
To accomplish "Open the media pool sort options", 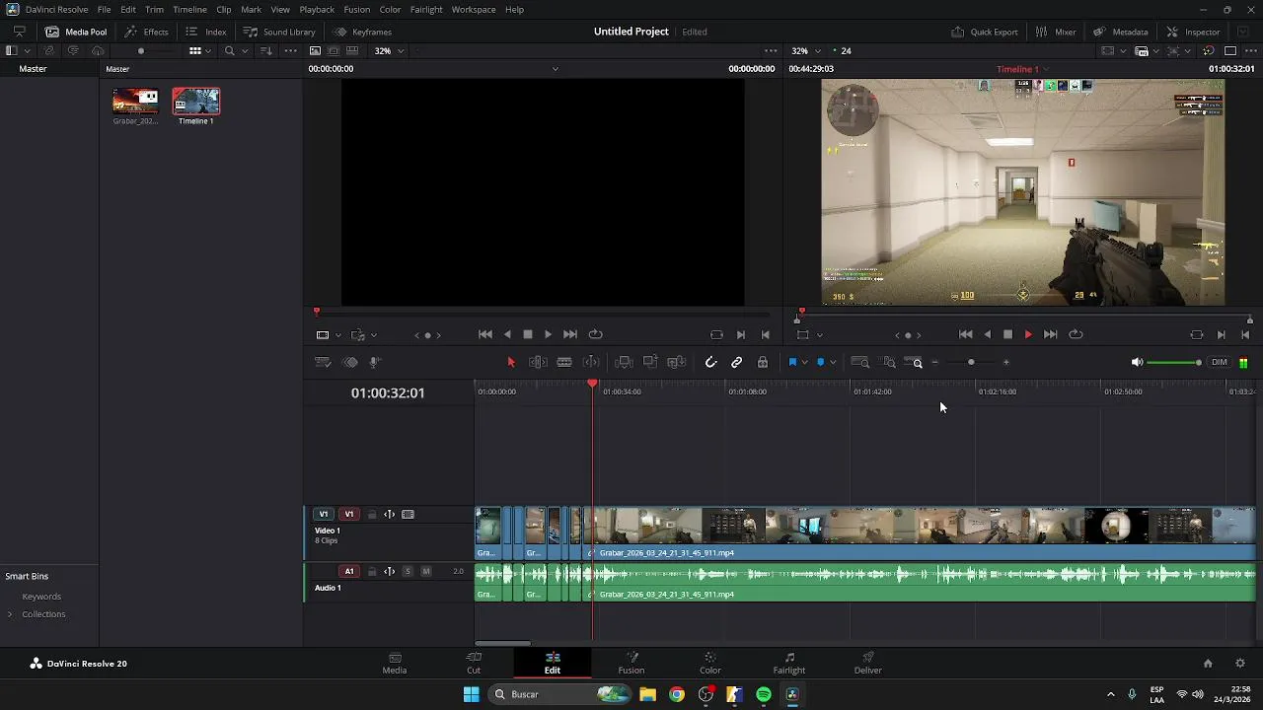I will tap(265, 50).
